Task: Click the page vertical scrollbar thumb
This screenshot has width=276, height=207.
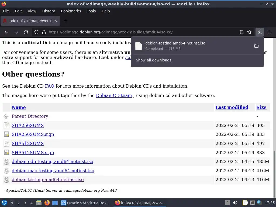Action: (x=274, y=174)
